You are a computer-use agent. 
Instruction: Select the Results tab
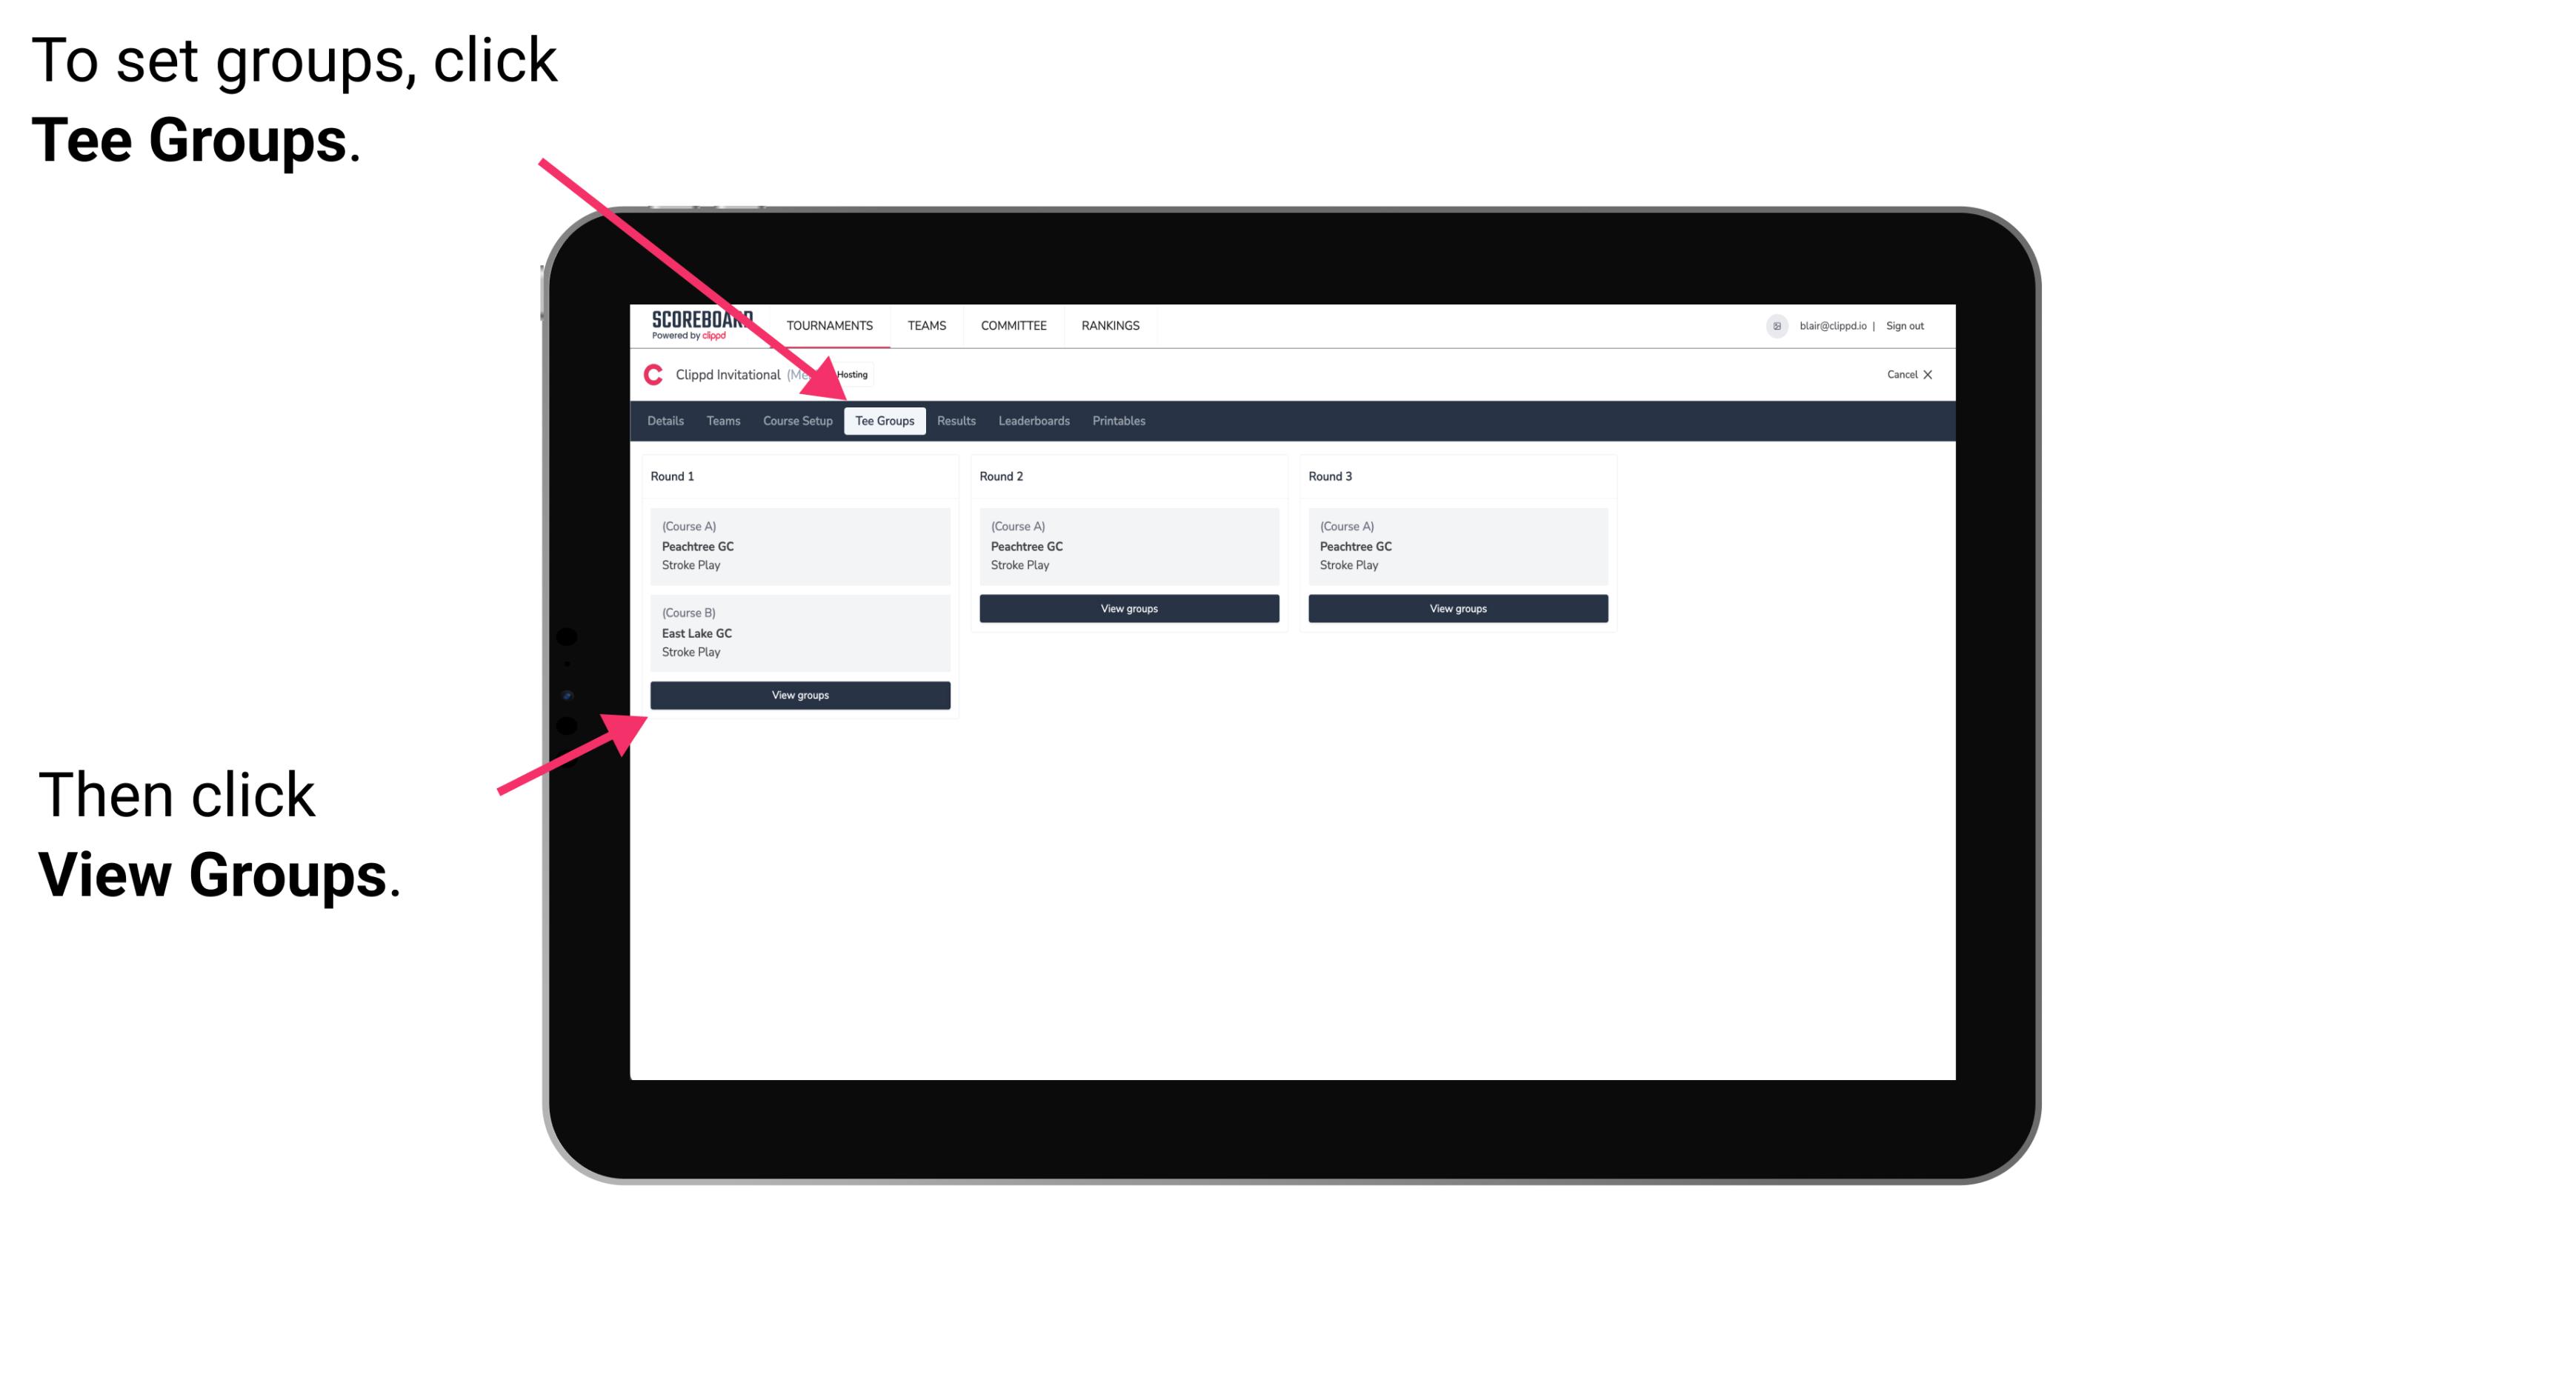pos(954,420)
